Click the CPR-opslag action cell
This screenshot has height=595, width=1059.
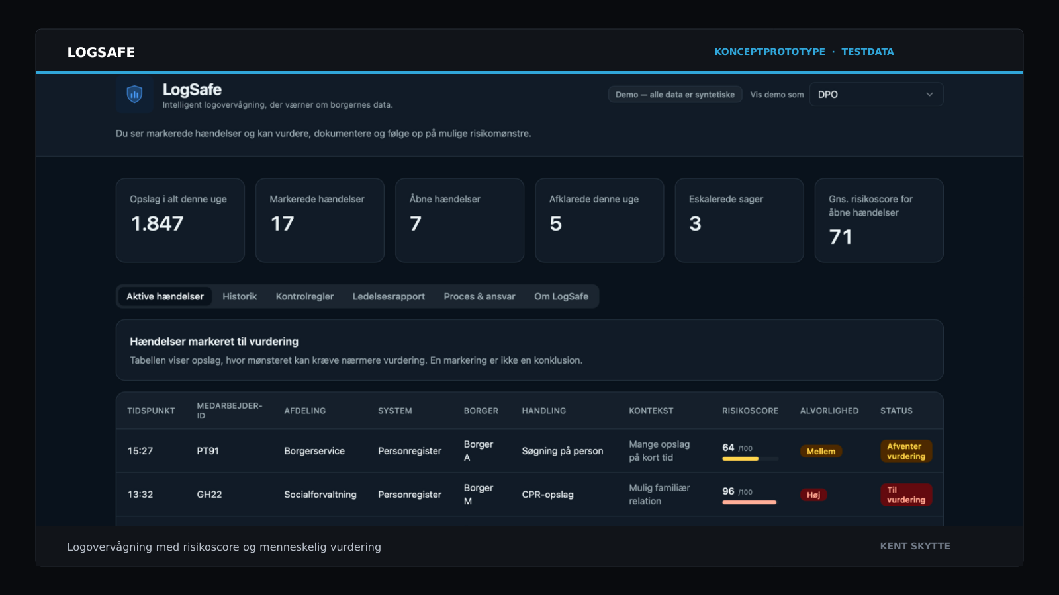click(547, 495)
